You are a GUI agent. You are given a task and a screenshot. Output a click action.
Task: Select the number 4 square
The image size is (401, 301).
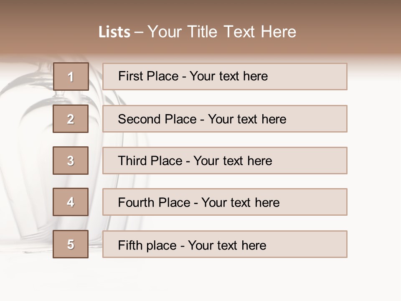[71, 202]
